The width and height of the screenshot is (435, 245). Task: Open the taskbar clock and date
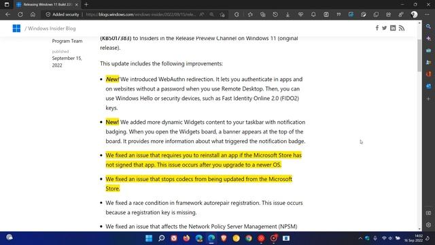pyautogui.click(x=413, y=238)
